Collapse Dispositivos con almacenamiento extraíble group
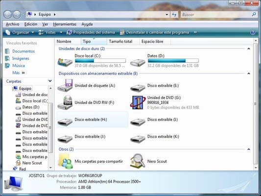The width and height of the screenshot is (261, 196). tap(249, 73)
